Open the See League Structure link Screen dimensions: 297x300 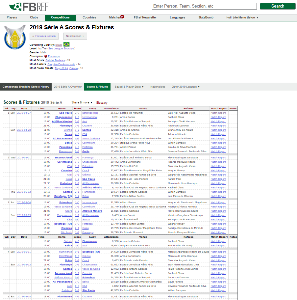point(62,49)
